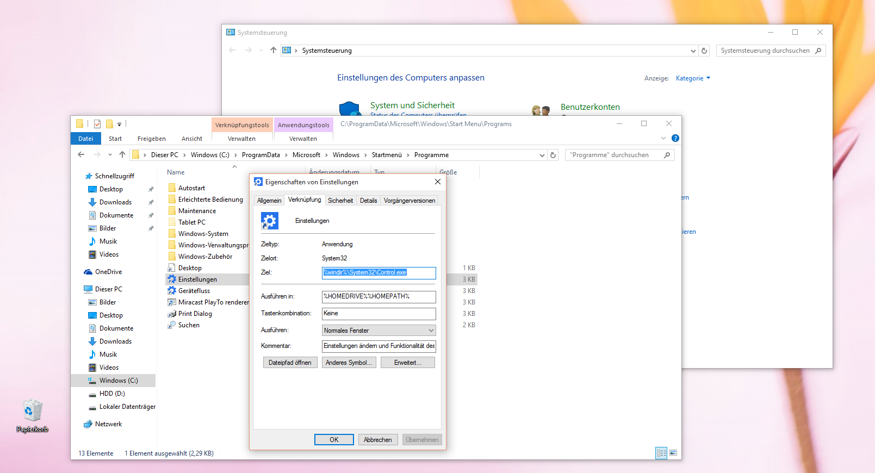Open the System und Sicherheit link
Image resolution: width=875 pixels, height=473 pixels.
tap(412, 105)
